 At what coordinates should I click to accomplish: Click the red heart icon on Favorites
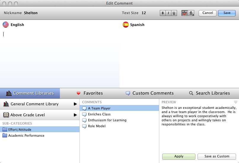[x=79, y=93]
